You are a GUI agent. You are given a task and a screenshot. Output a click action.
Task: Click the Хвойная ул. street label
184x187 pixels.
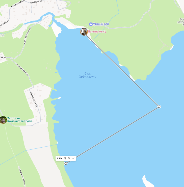click(x=36, y=2)
